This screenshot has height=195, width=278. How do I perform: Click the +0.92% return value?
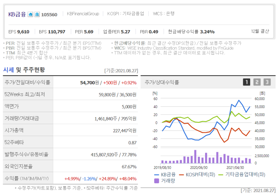(x=129, y=83)
